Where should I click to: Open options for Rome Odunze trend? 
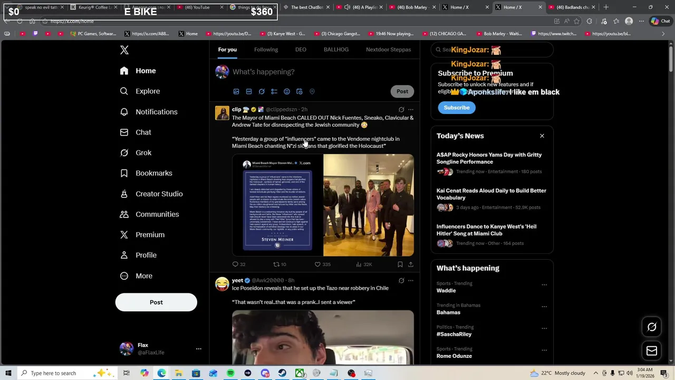(544, 350)
